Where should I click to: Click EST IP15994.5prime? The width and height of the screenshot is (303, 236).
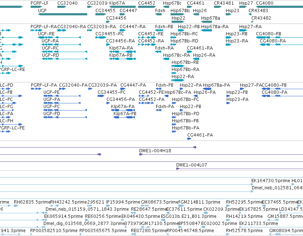(123, 202)
